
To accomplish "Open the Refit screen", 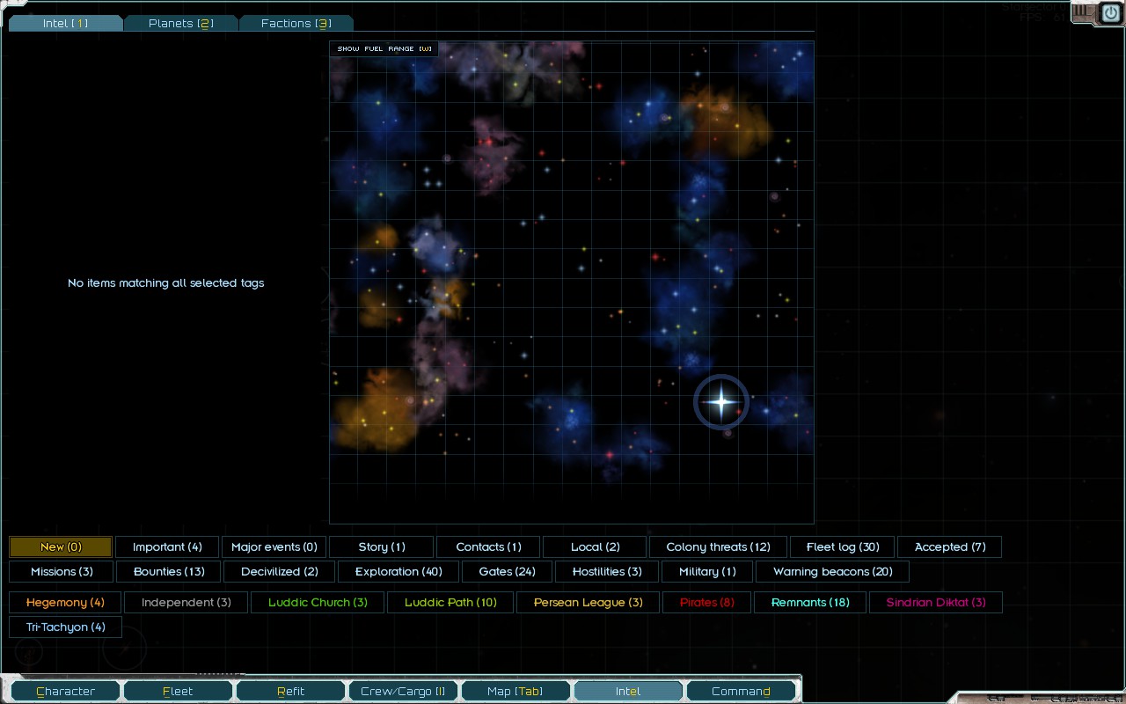I will click(290, 692).
